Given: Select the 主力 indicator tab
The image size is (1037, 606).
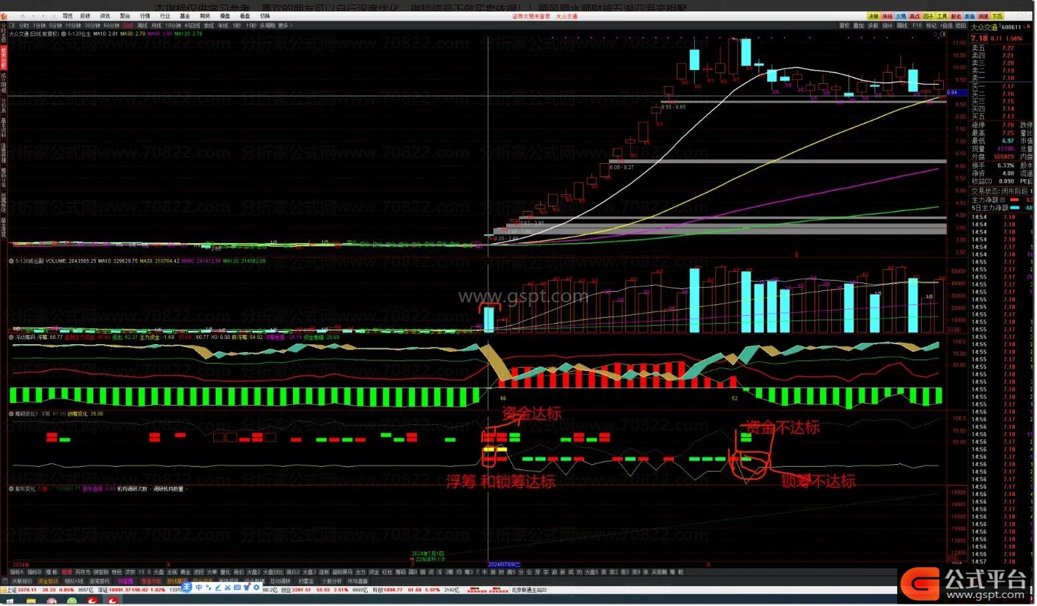Looking at the screenshot, I should coord(360,572).
